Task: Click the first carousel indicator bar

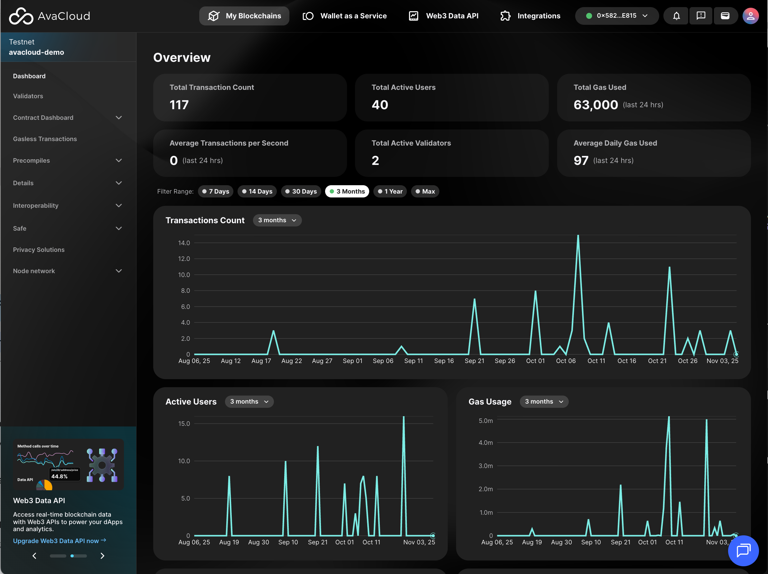Action: click(x=58, y=556)
